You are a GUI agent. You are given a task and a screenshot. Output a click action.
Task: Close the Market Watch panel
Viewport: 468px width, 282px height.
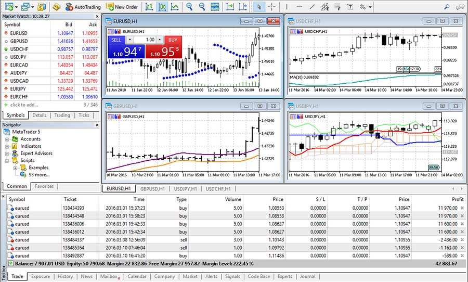point(97,17)
